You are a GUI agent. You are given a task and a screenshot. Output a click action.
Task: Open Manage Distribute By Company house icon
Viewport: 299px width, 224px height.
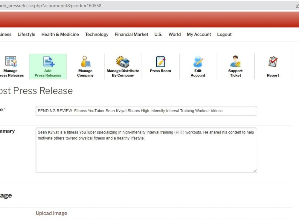click(123, 62)
